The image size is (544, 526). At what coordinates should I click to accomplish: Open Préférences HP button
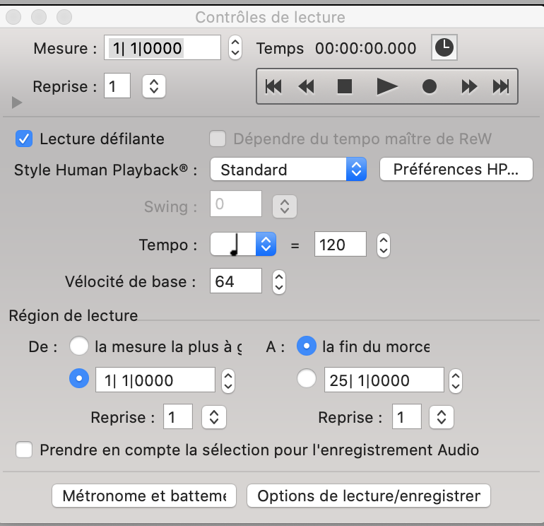pos(456,170)
